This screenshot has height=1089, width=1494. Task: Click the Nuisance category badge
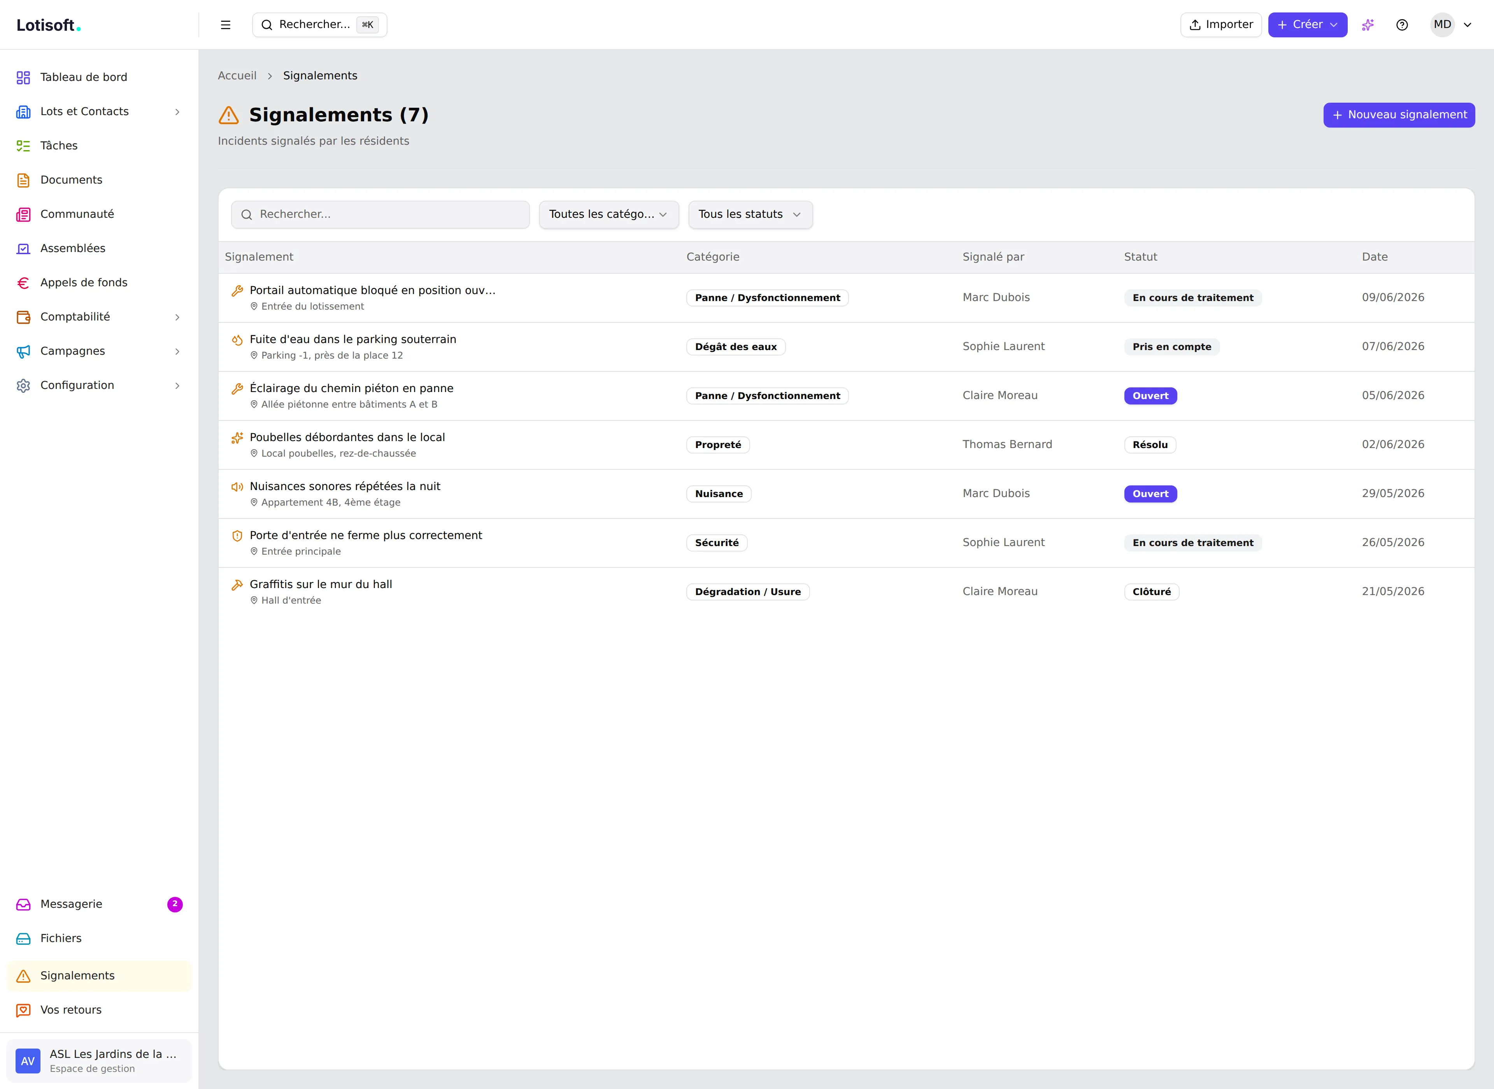[x=719, y=494]
